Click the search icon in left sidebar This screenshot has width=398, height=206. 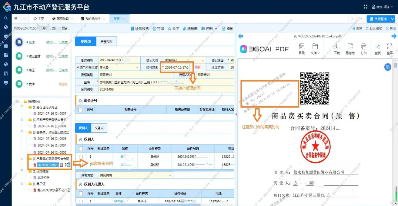6,18
